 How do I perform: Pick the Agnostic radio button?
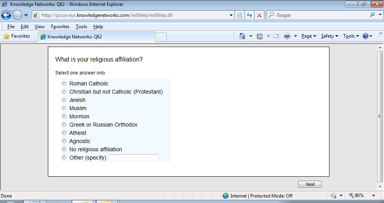(x=64, y=141)
